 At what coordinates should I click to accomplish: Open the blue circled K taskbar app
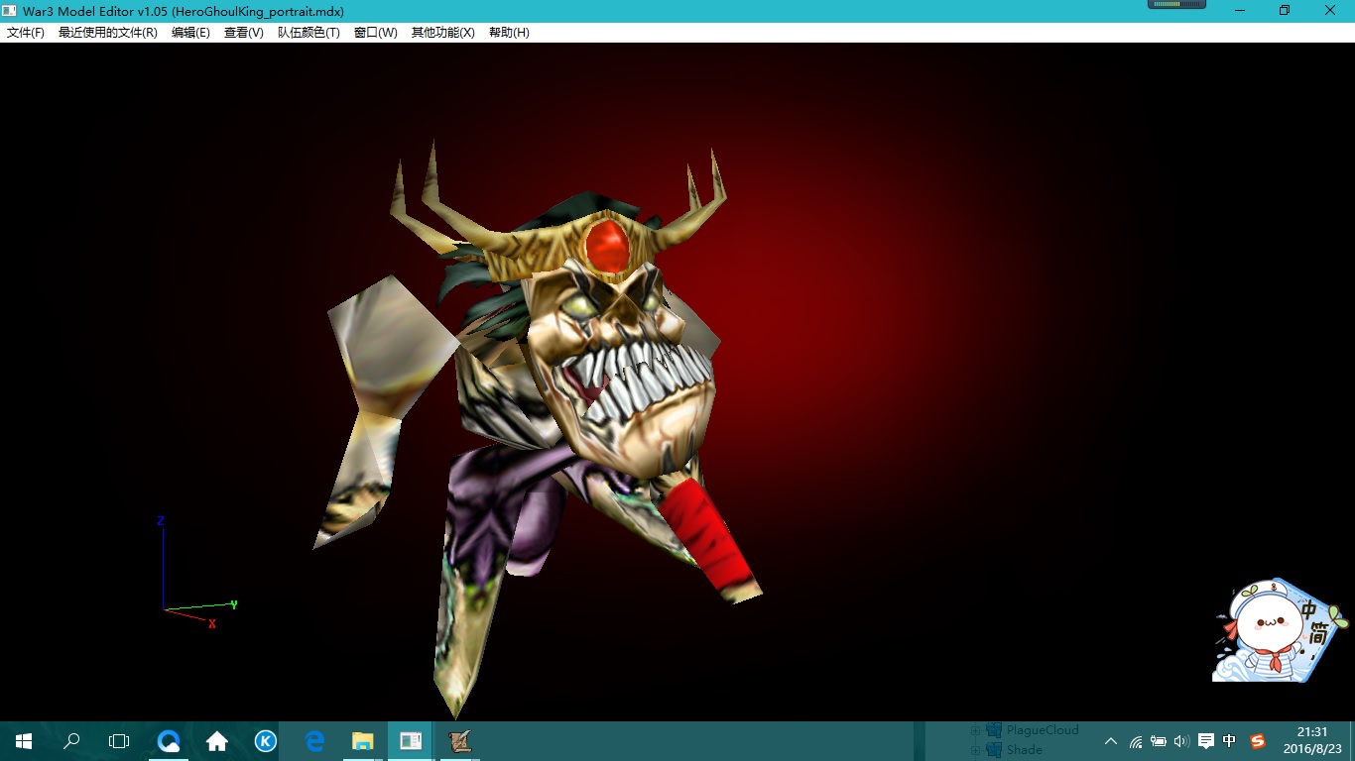pyautogui.click(x=266, y=741)
